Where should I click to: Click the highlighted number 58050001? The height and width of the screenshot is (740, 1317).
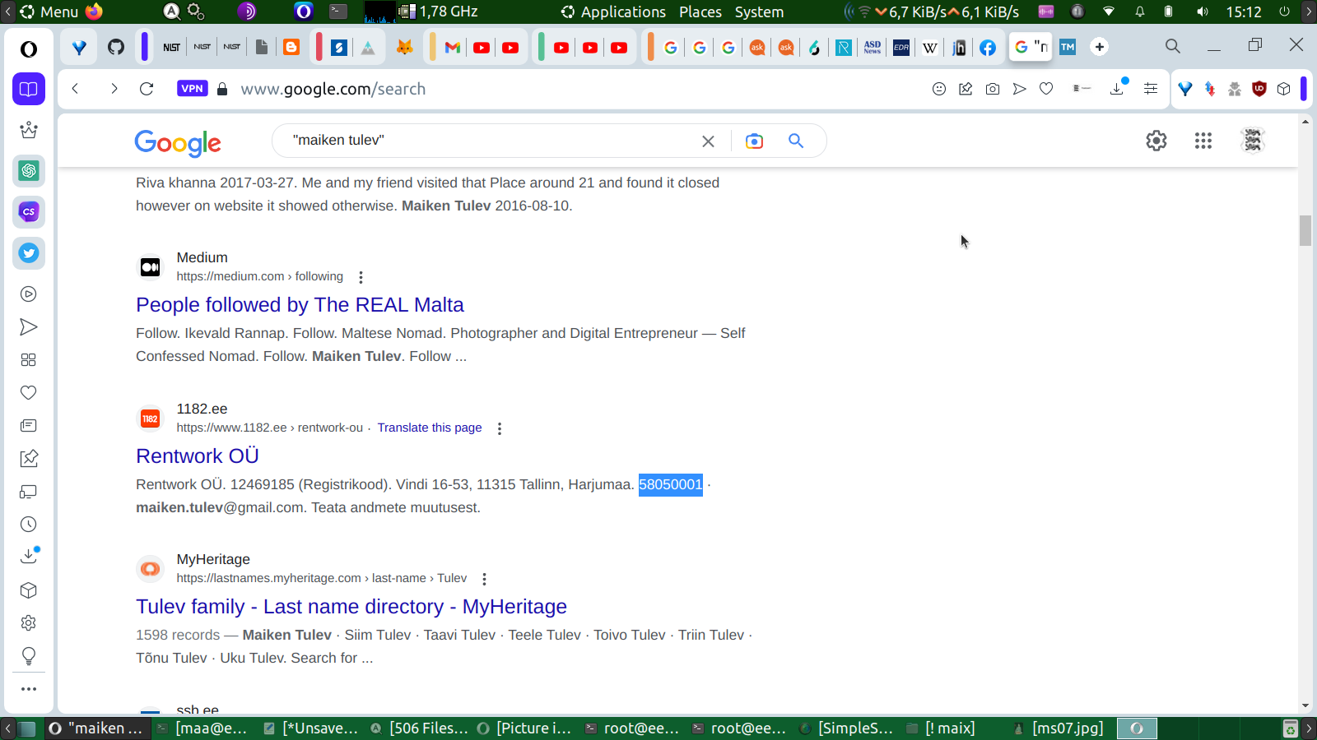tap(671, 484)
